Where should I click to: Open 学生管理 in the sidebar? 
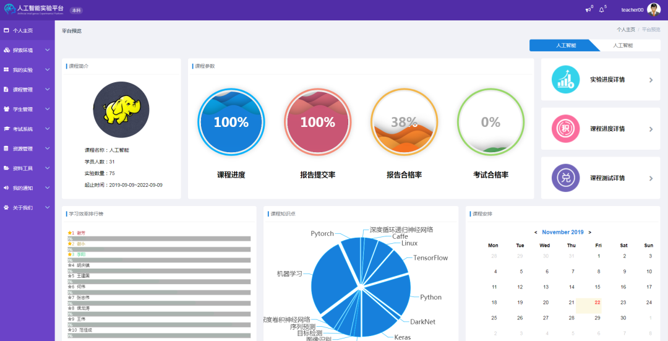[x=23, y=110]
